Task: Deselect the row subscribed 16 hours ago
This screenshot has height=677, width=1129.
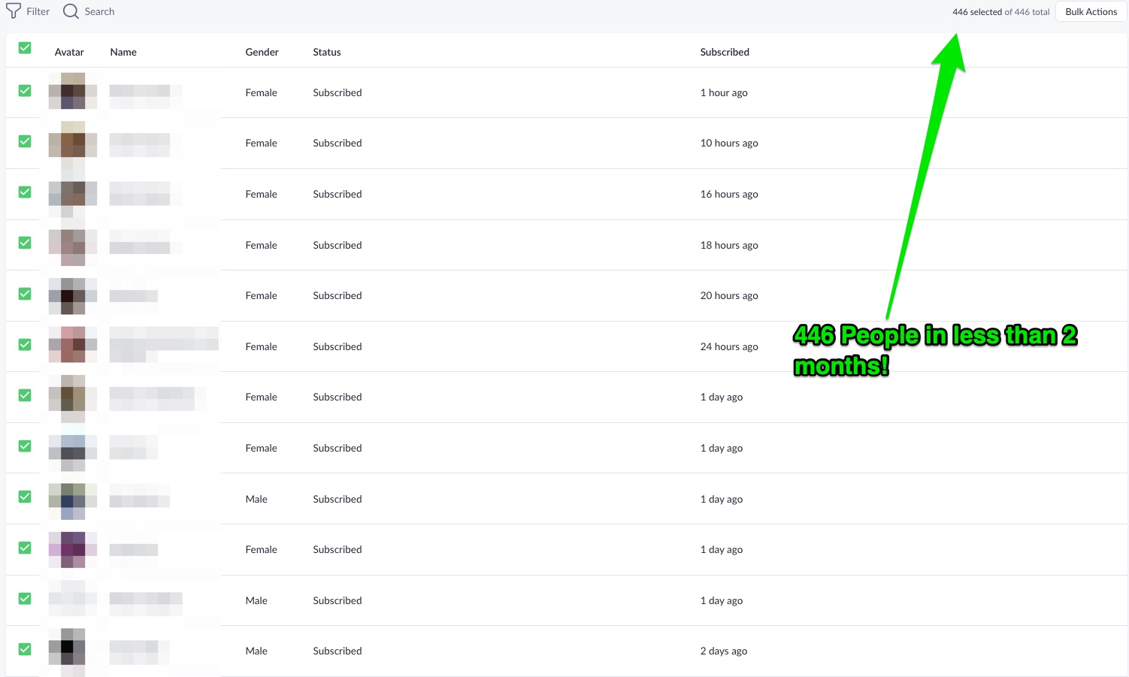Action: pyautogui.click(x=25, y=192)
